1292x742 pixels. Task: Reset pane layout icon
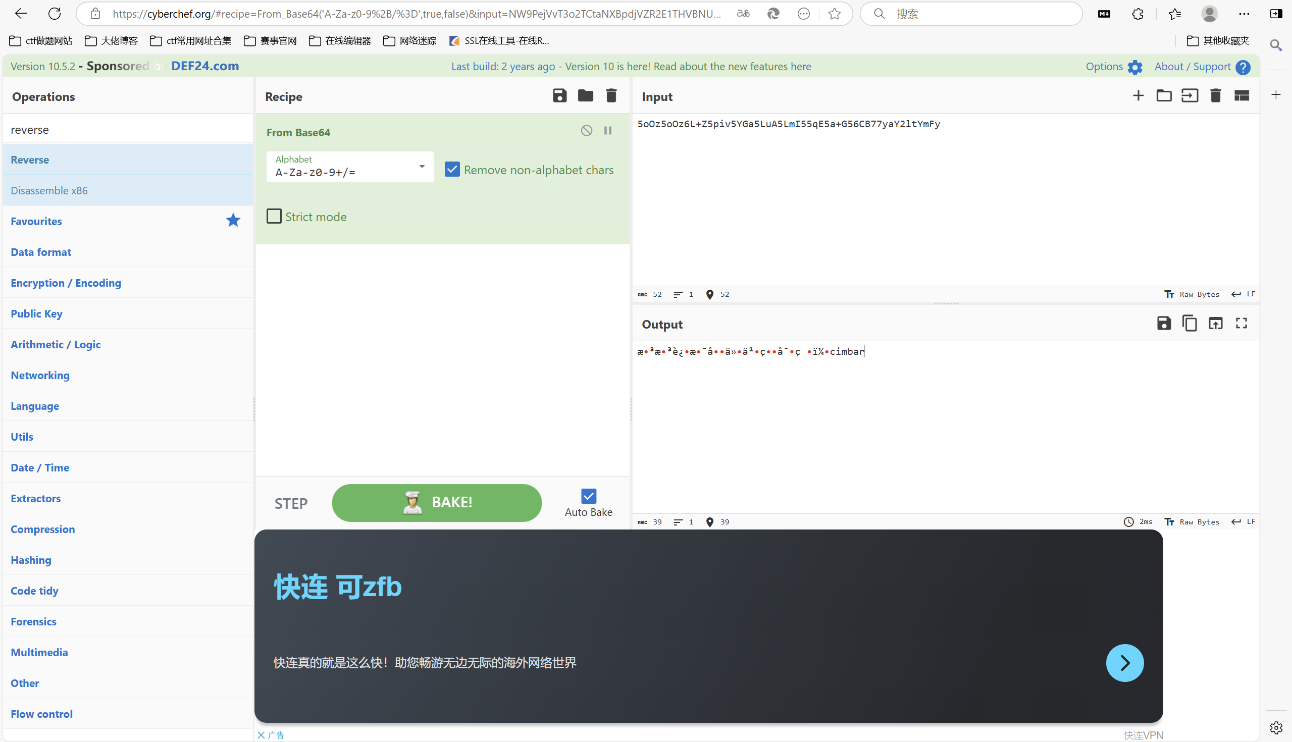(x=1242, y=96)
